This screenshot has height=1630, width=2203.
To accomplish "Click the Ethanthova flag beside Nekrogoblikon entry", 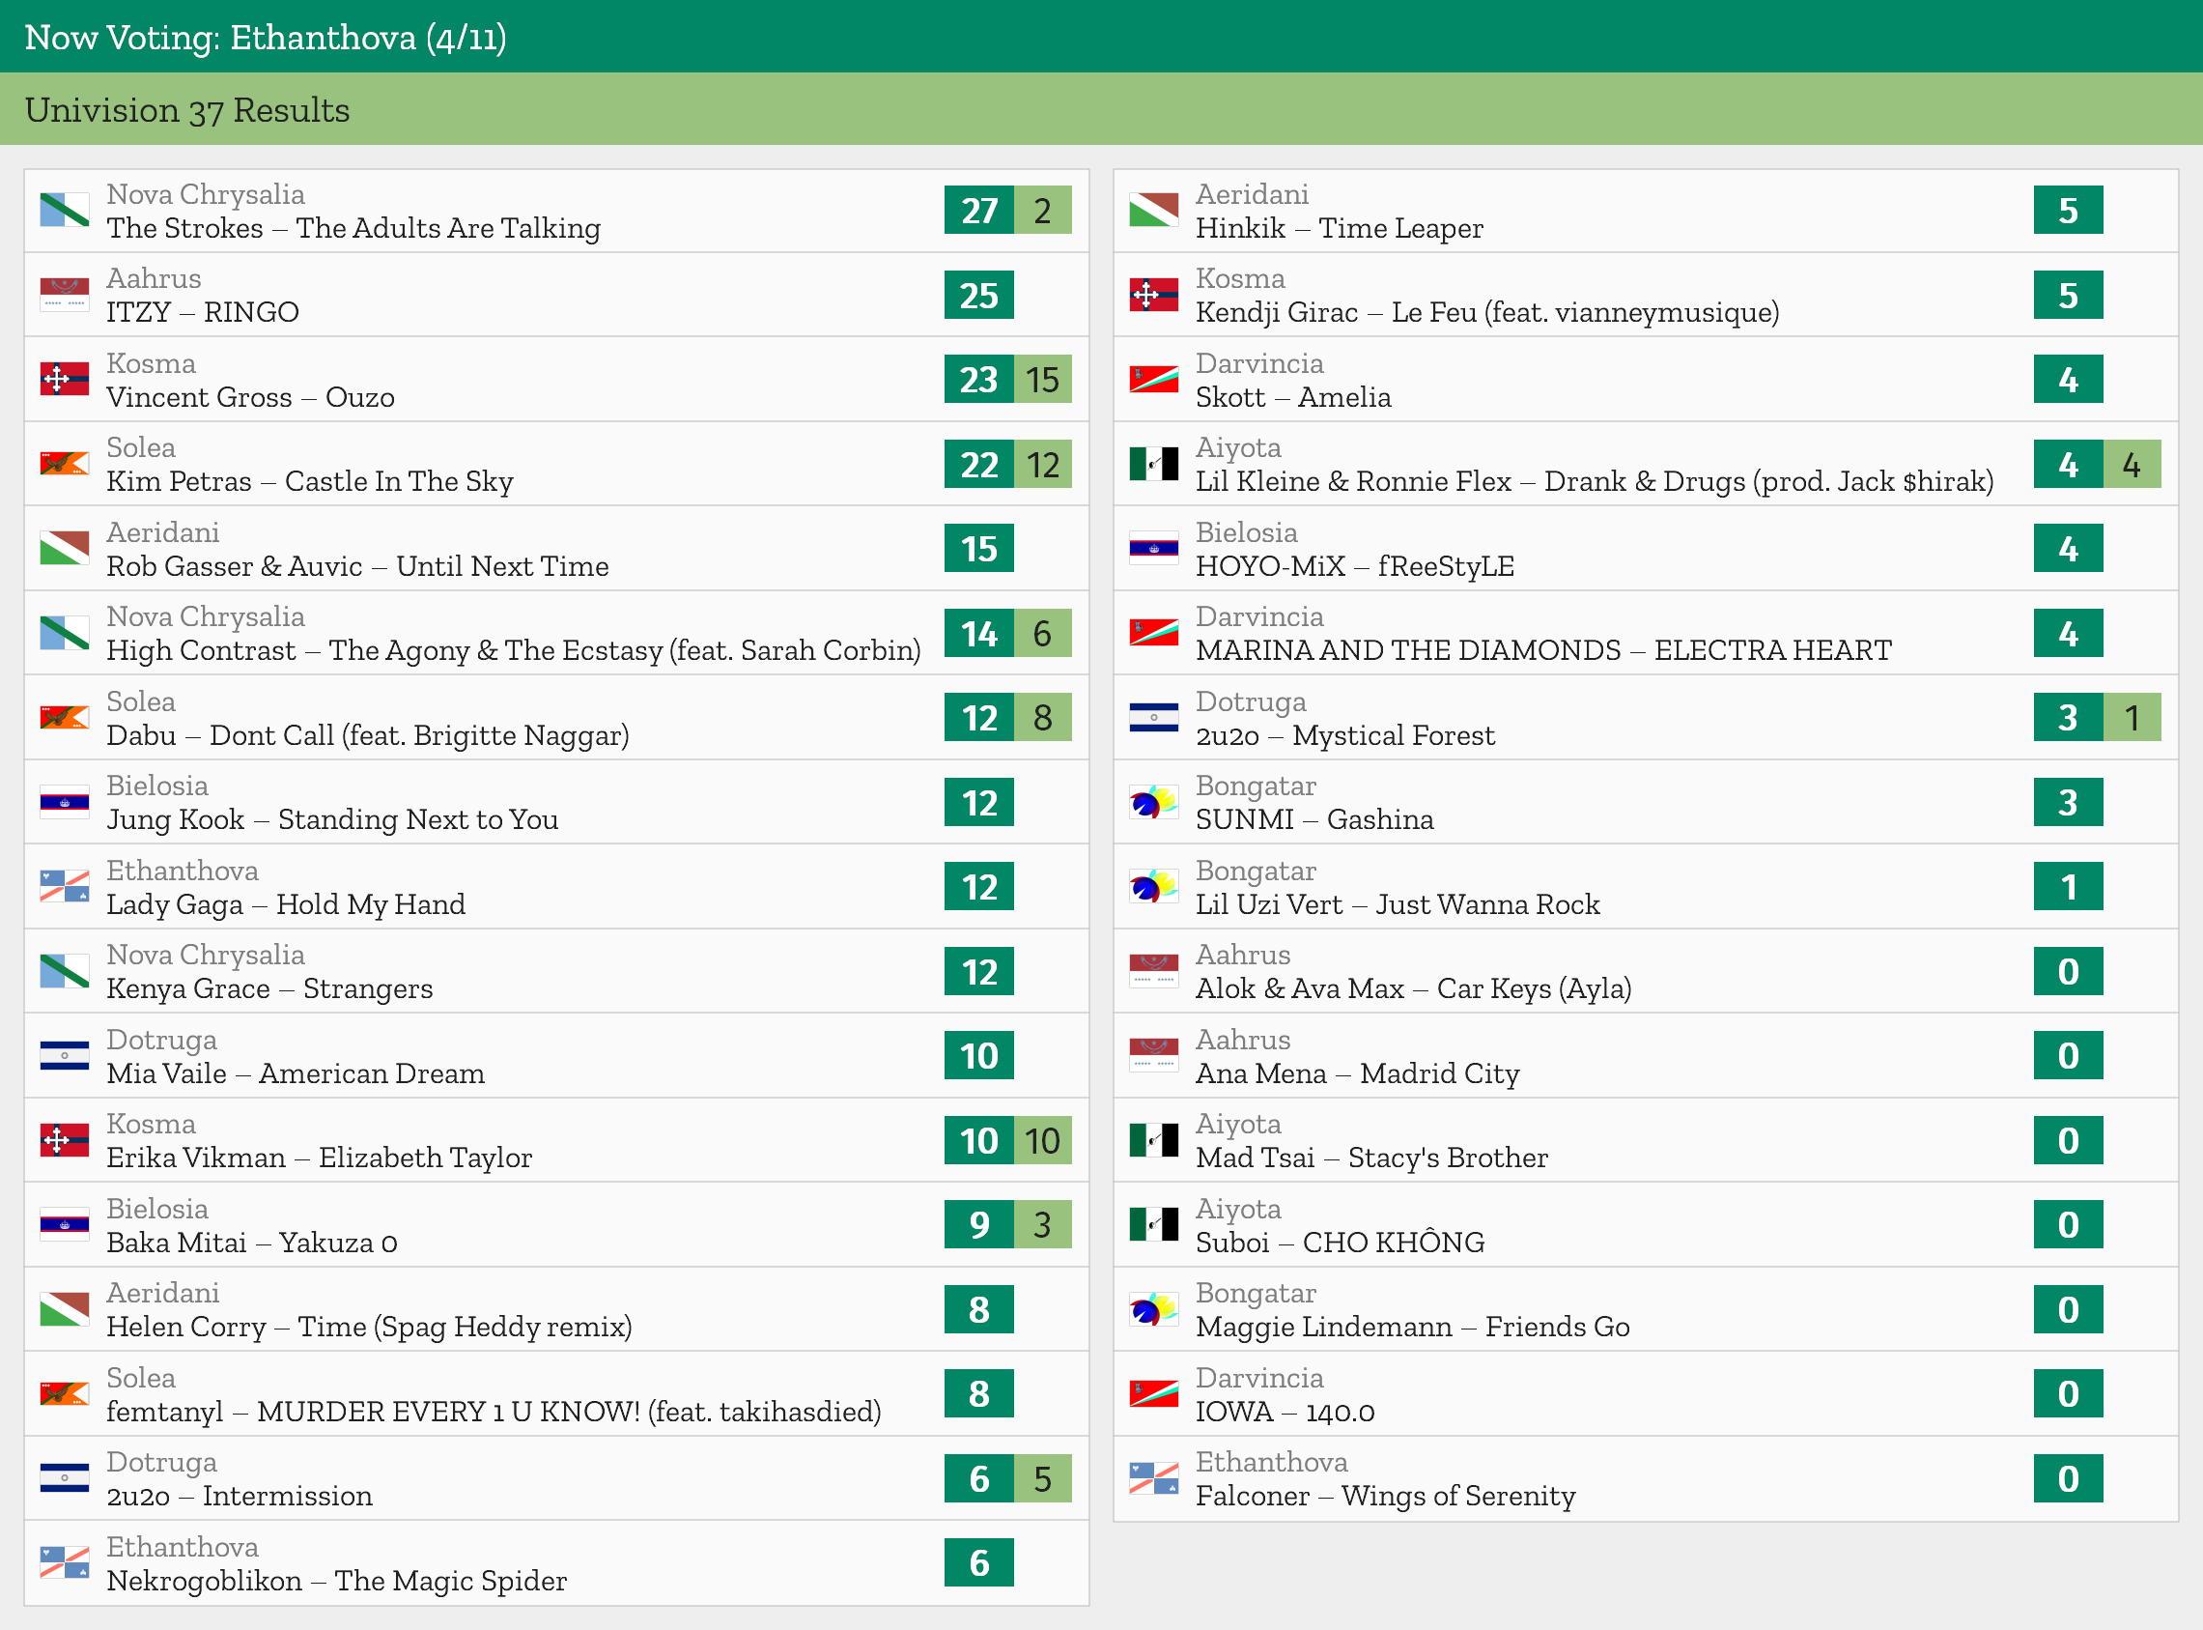I will pyautogui.click(x=64, y=1563).
